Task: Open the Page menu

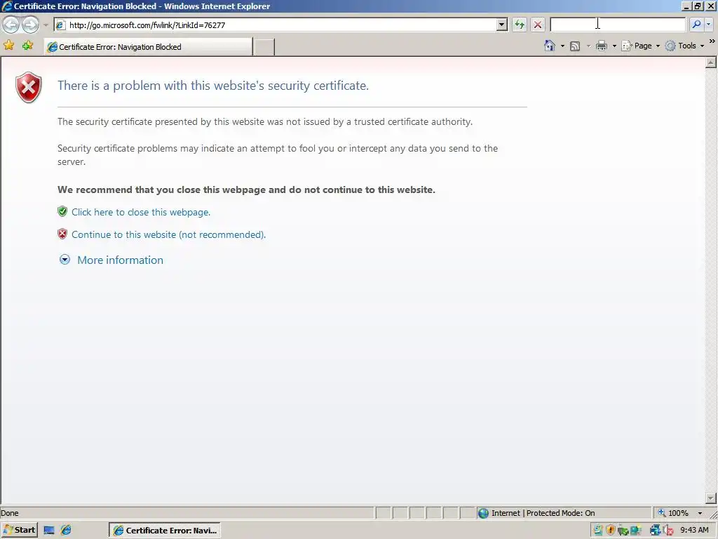Action: (x=641, y=46)
